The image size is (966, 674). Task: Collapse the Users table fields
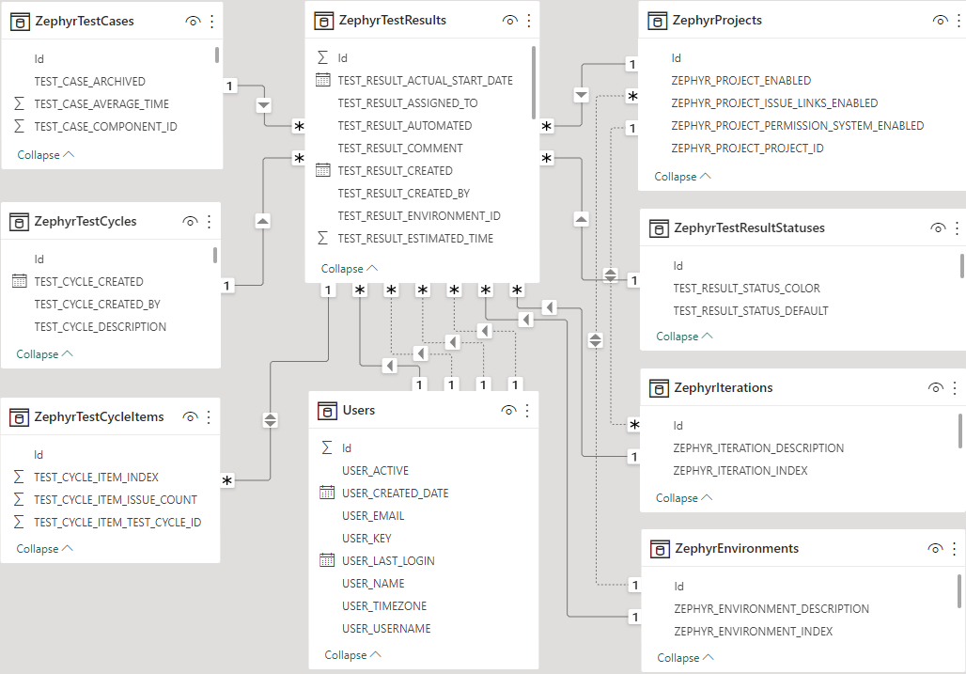352,654
